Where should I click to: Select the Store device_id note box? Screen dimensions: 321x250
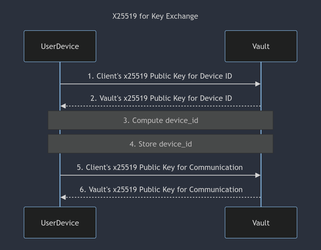coord(160,144)
